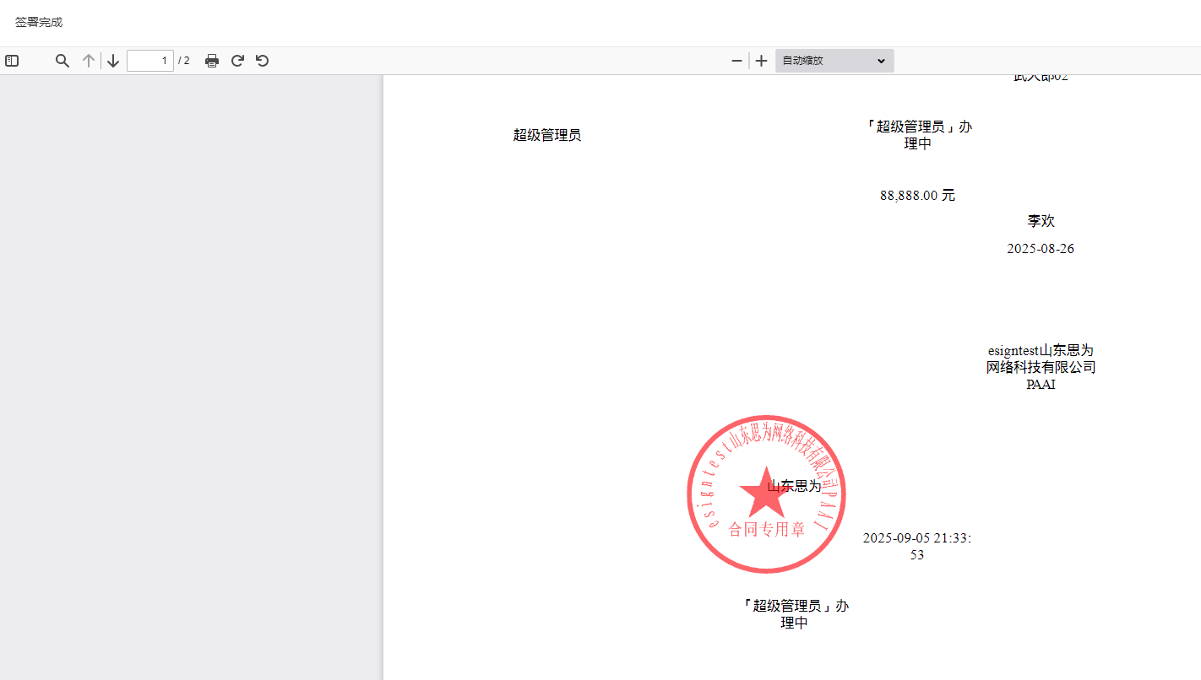1201x680 pixels.
Task: Click the 2025-09-05 21:33:53 timestamp
Action: click(x=916, y=546)
